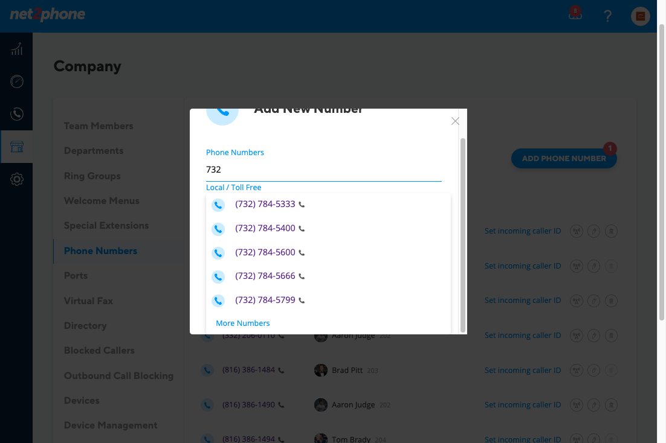
Task: Open Ring Groups section
Action: click(x=92, y=176)
